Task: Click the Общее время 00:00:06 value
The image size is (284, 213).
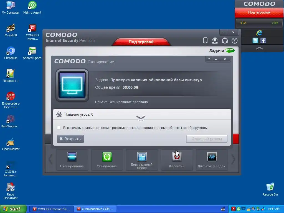Action: (130, 87)
